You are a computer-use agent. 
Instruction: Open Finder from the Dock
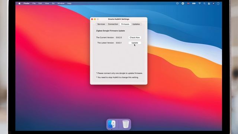tap(112, 124)
